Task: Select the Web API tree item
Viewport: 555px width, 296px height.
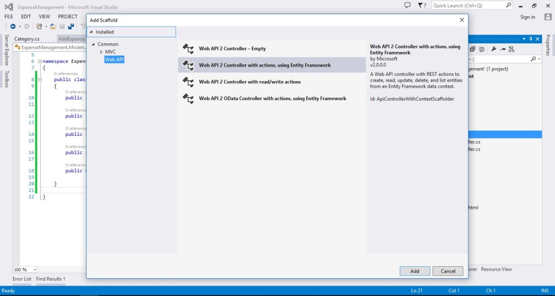Action: tap(114, 60)
